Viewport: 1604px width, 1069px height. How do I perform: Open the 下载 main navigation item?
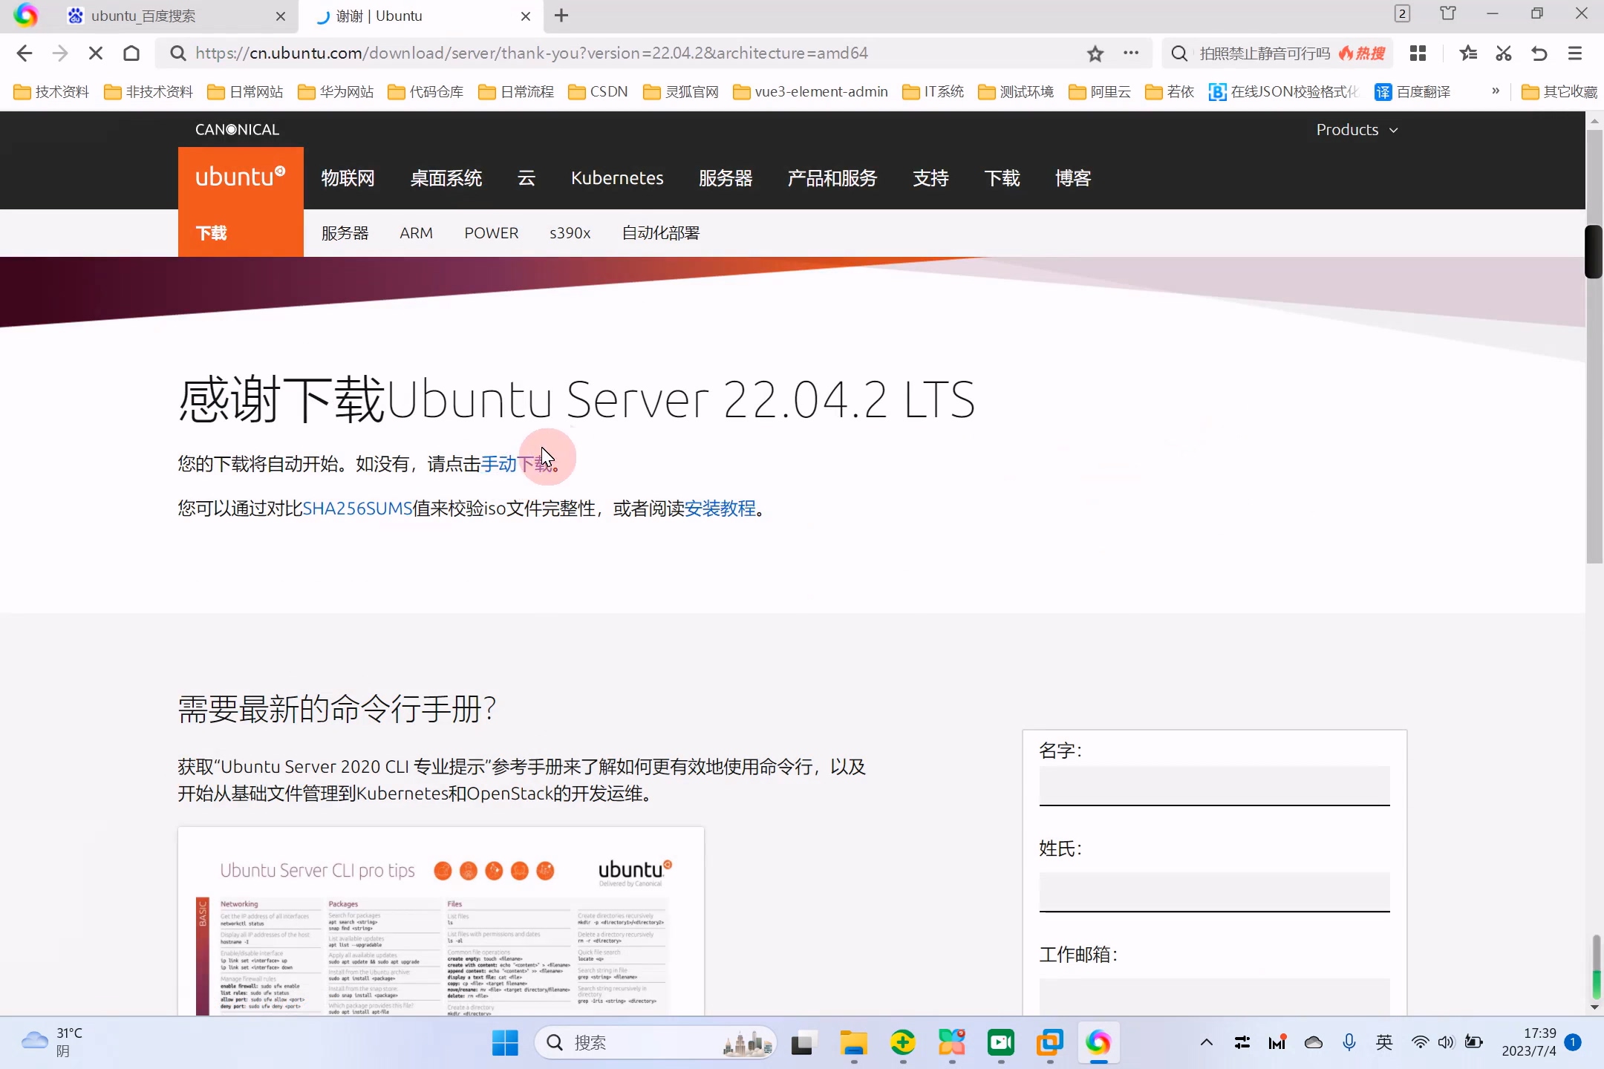point(1002,178)
